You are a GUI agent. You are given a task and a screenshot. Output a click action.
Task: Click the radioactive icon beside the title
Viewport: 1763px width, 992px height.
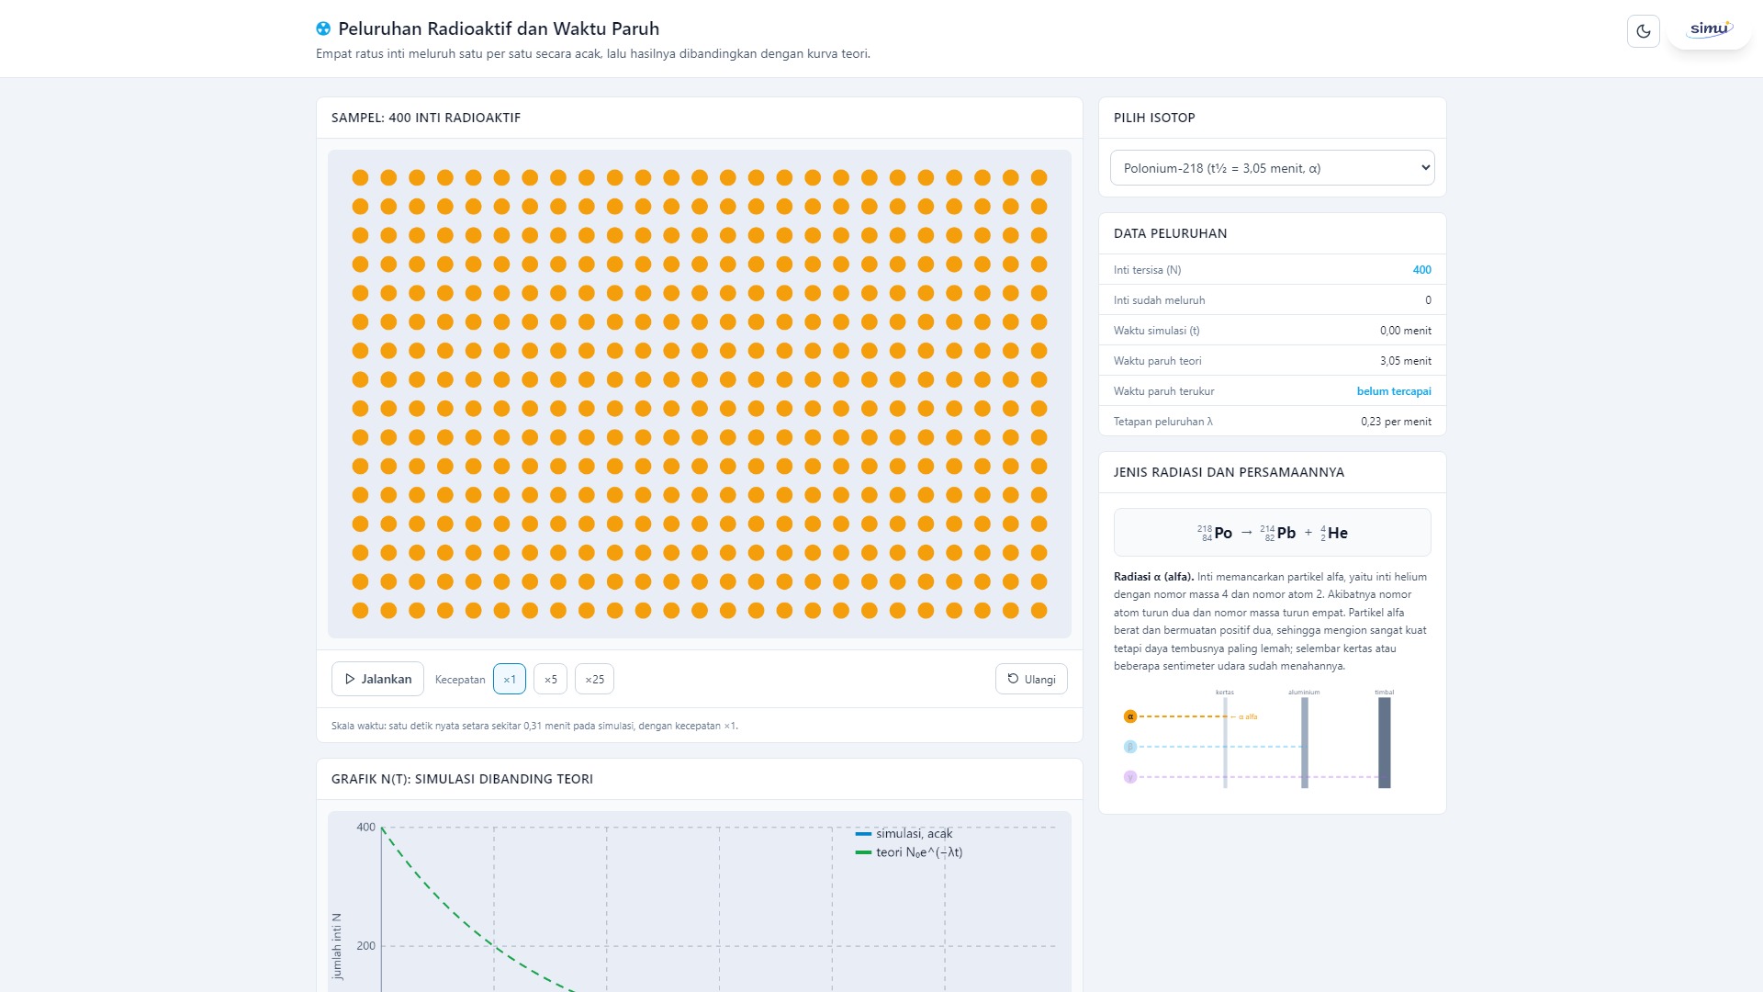click(323, 28)
